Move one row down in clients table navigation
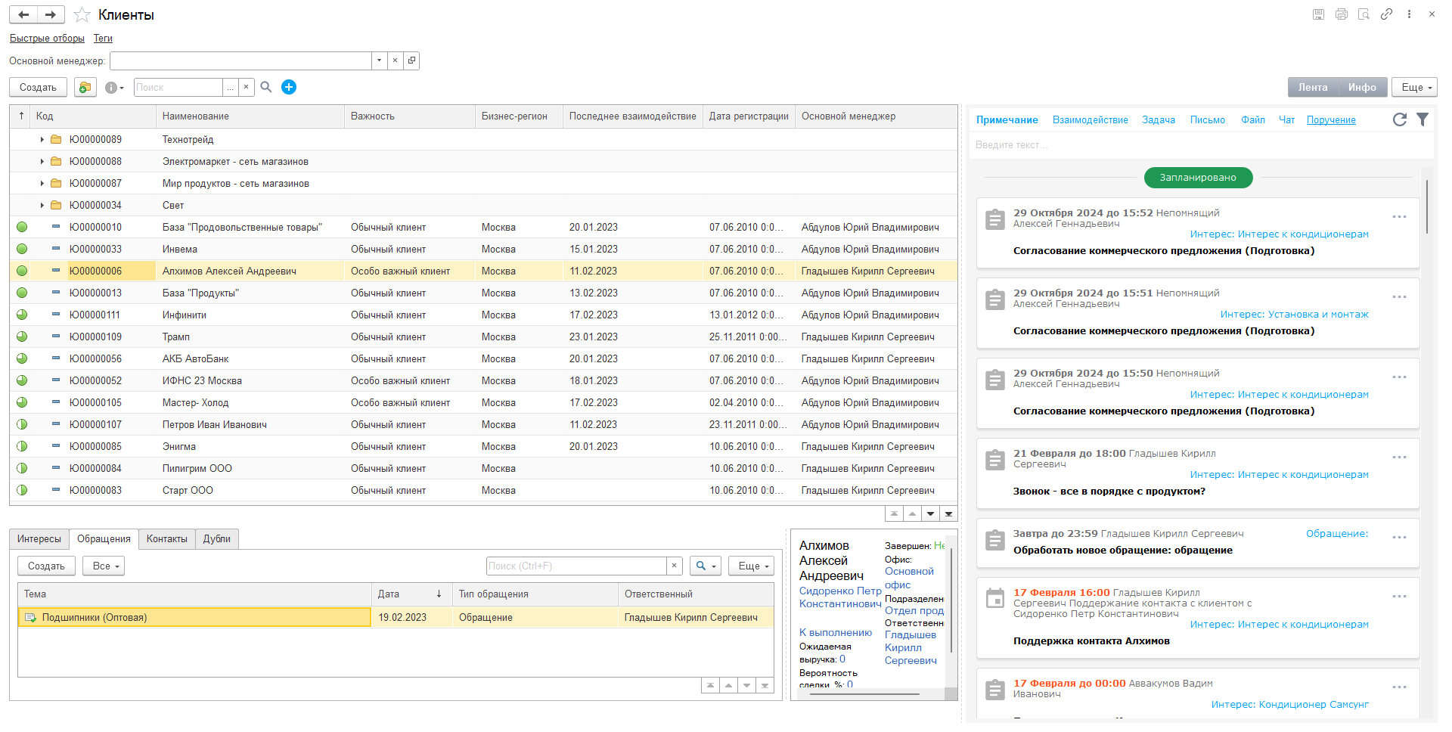The image size is (1452, 732). (x=930, y=514)
